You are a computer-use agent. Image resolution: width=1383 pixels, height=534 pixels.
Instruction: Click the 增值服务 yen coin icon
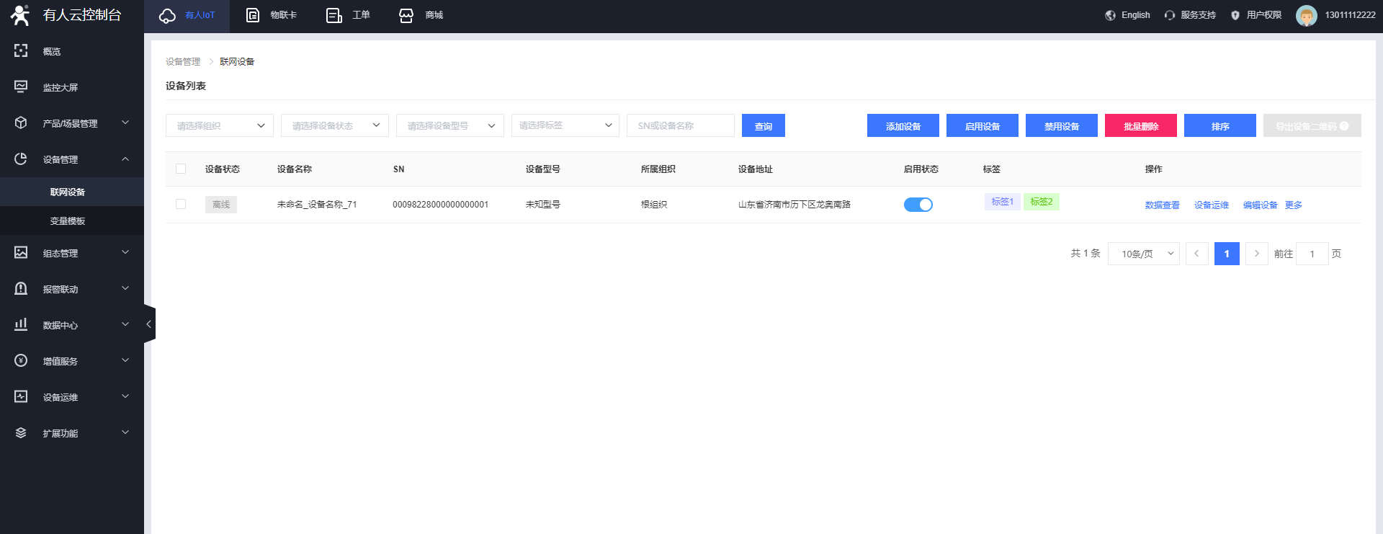point(21,360)
